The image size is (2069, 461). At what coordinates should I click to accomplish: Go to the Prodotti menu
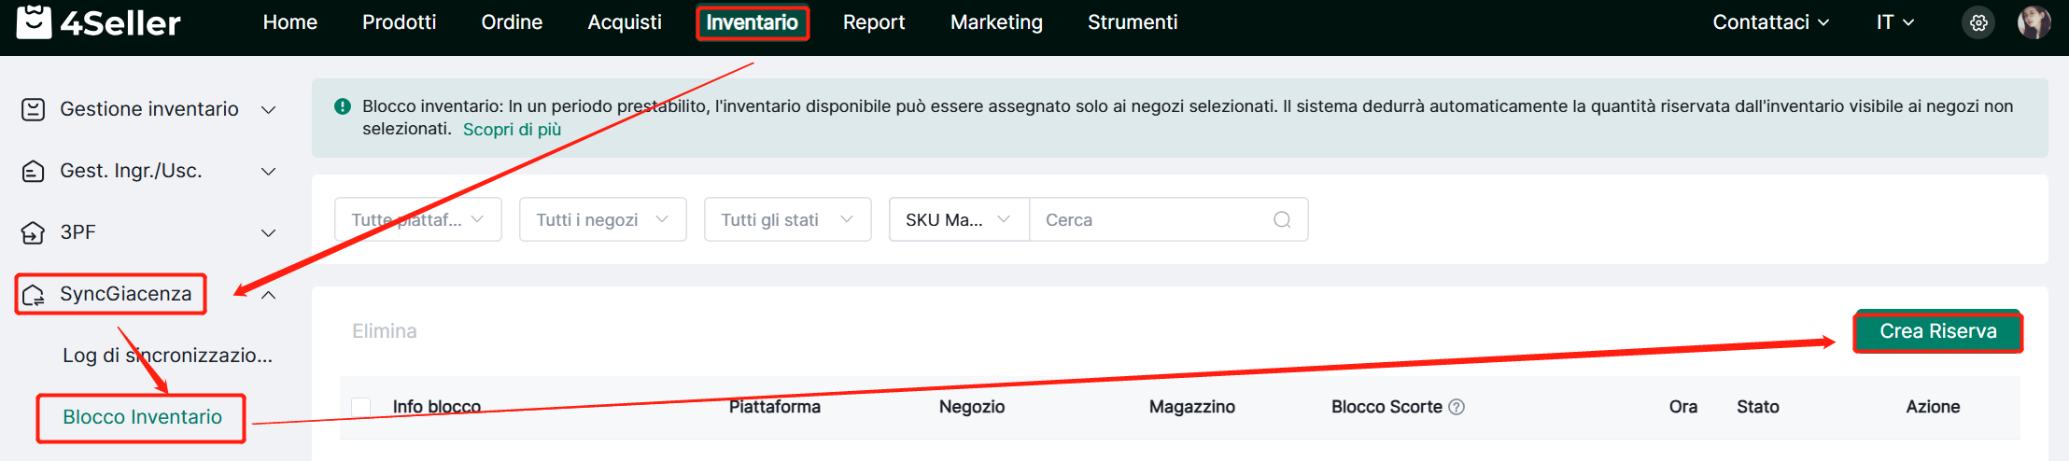click(399, 22)
